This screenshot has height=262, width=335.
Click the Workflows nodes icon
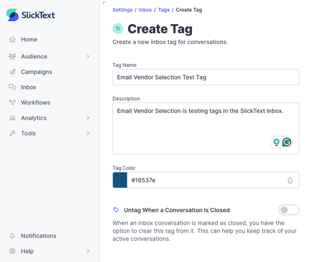[x=12, y=103]
